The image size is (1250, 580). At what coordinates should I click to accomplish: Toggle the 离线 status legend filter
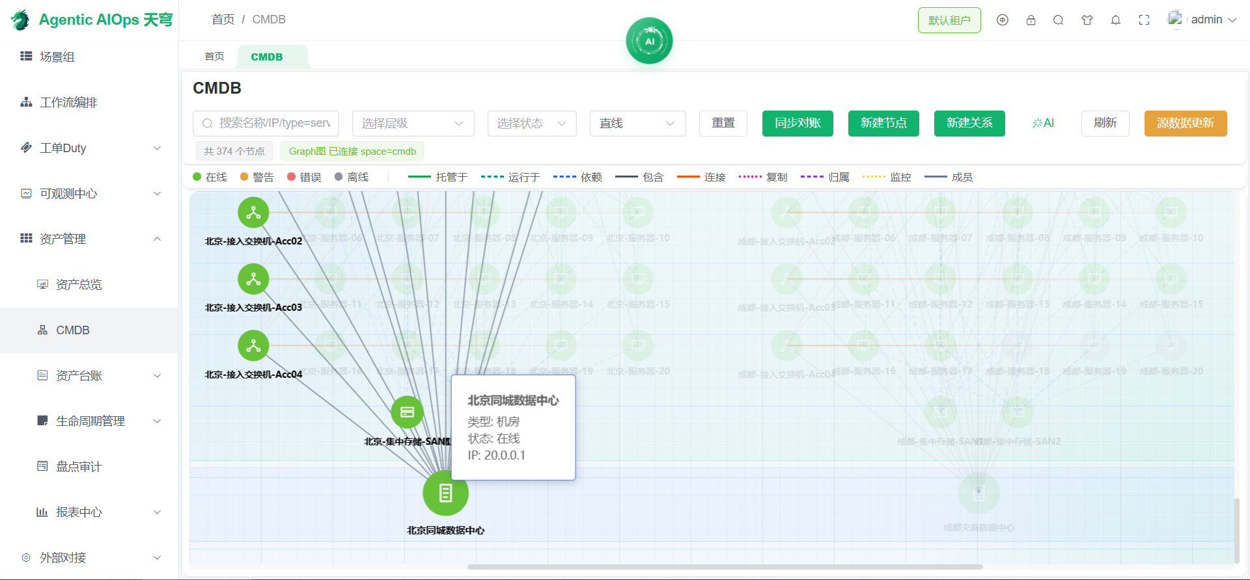[x=352, y=177]
